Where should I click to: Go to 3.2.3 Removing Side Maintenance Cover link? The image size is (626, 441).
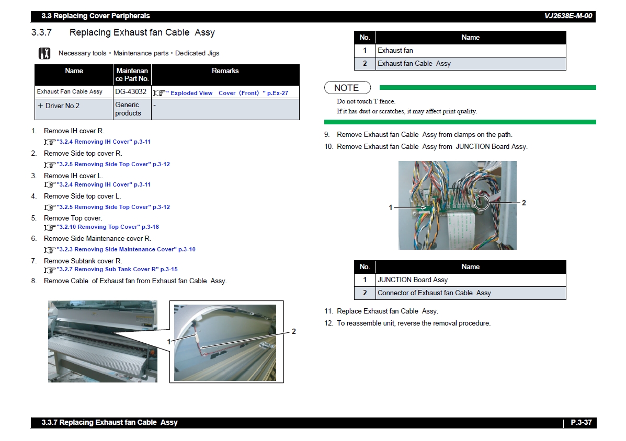[x=126, y=249]
